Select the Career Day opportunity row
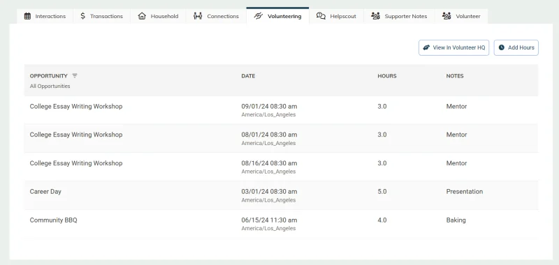Viewport: 559px width, 265px height. (x=282, y=195)
